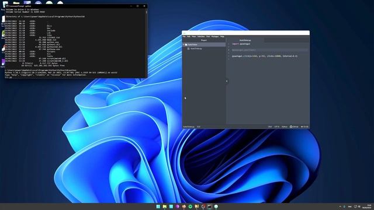Screen dimensions: 374x210
Task: Open the Git changes panel in status bar
Action: [x=304, y=127]
